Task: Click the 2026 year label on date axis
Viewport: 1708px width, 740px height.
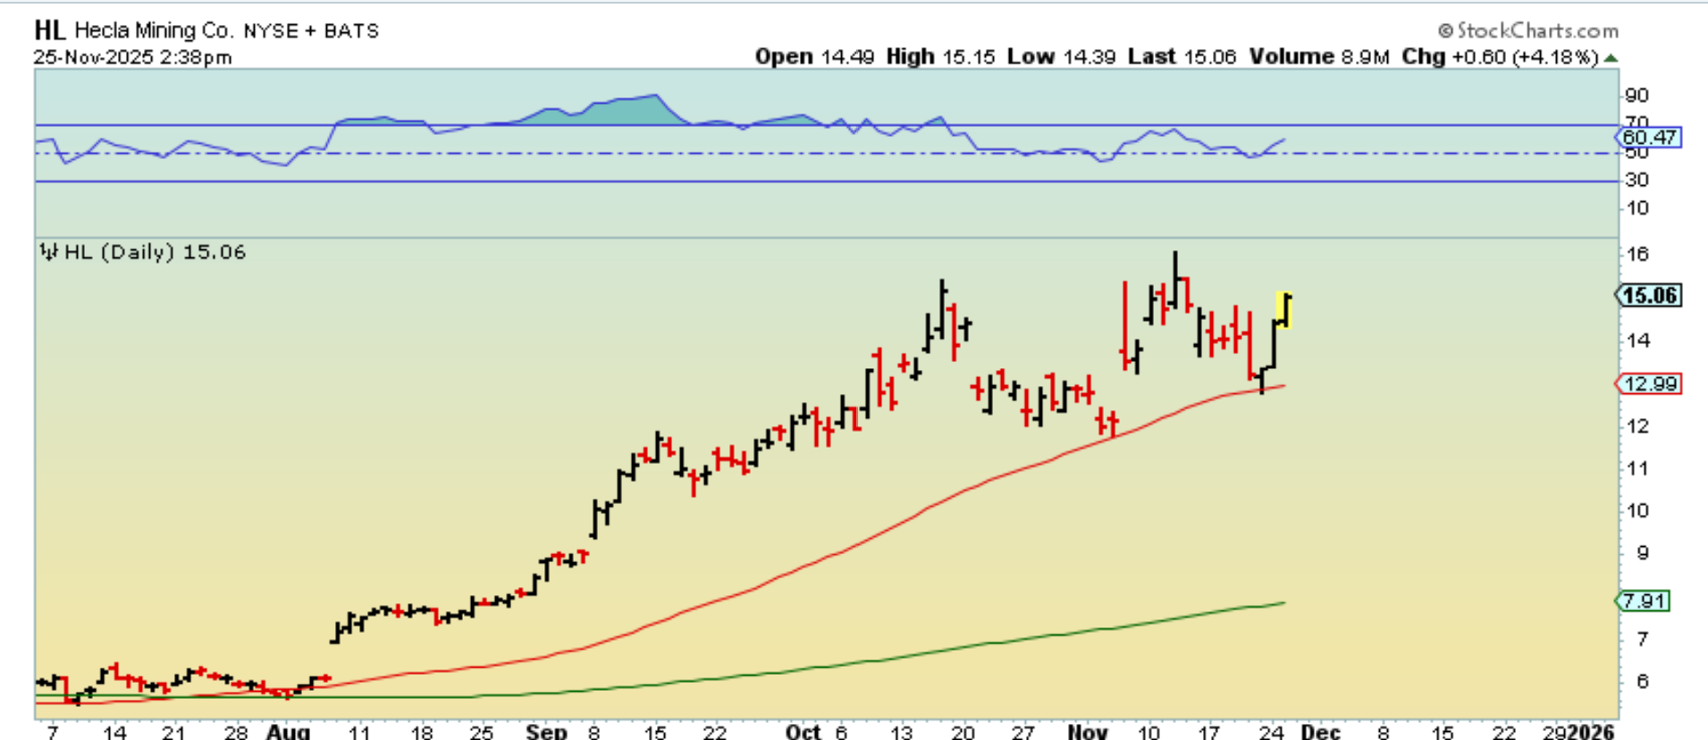Action: pos(1591,731)
